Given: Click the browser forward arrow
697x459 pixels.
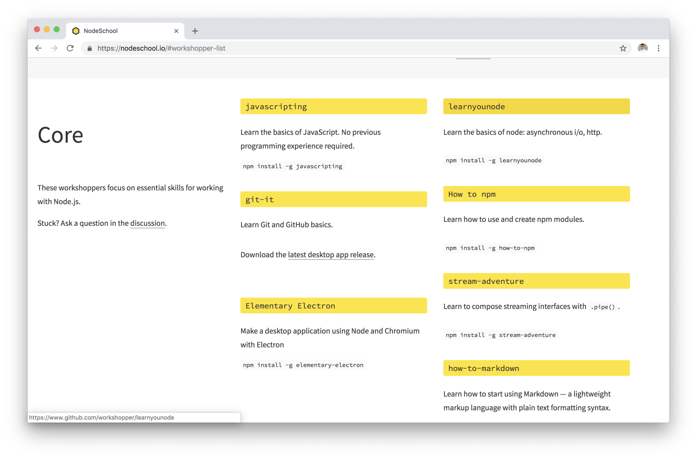Looking at the screenshot, I should point(54,48).
